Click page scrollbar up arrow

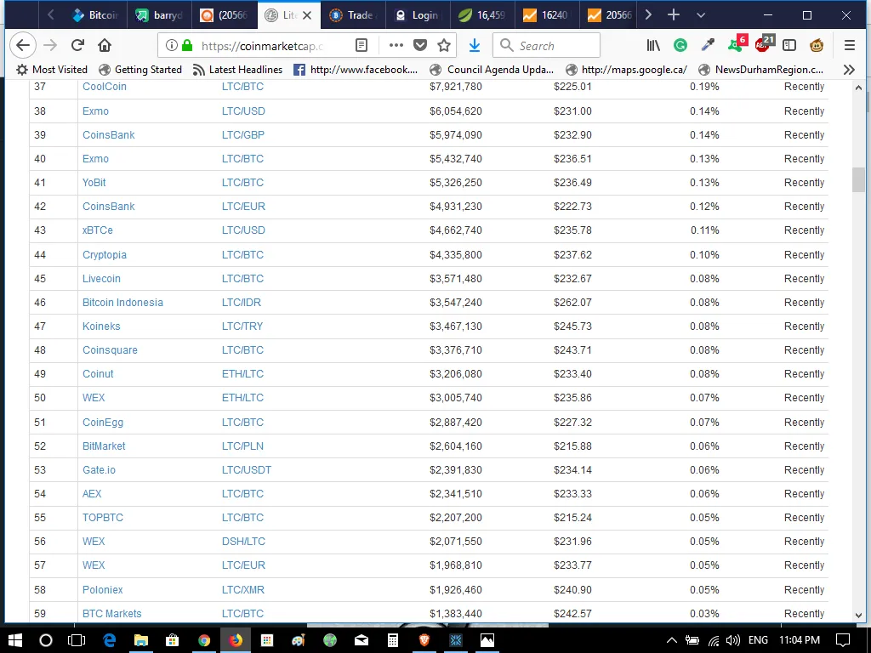coord(859,88)
